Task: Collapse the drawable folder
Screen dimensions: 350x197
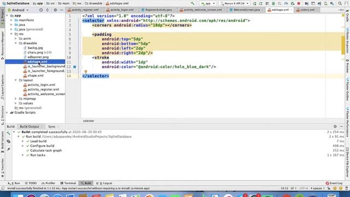Action: coord(16,43)
